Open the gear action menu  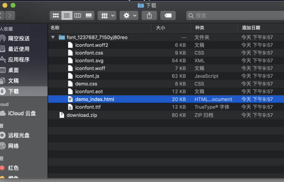[129, 16]
